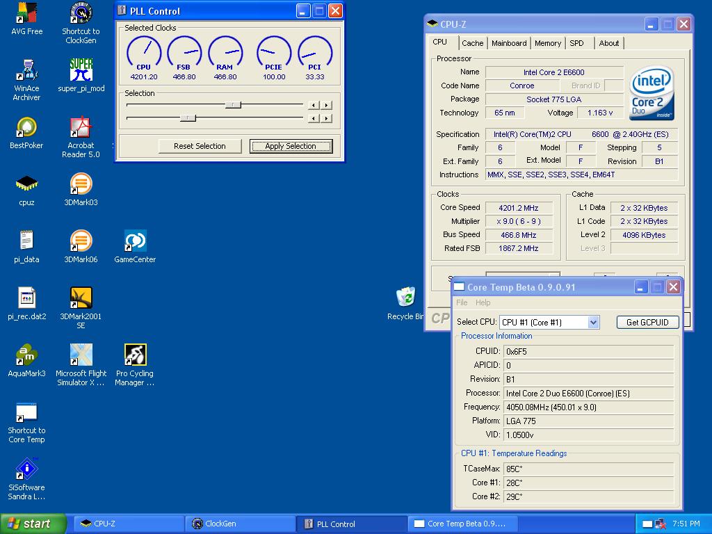
Task: Step the lower slider right with its arrow
Action: [327, 118]
